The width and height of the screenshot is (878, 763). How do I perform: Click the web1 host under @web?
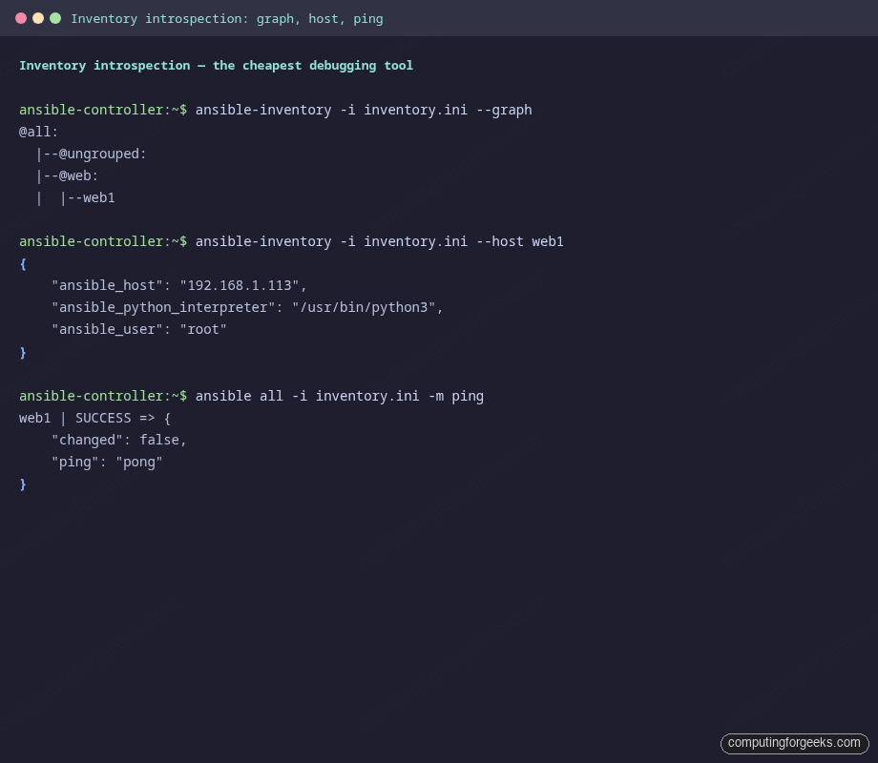click(x=98, y=197)
